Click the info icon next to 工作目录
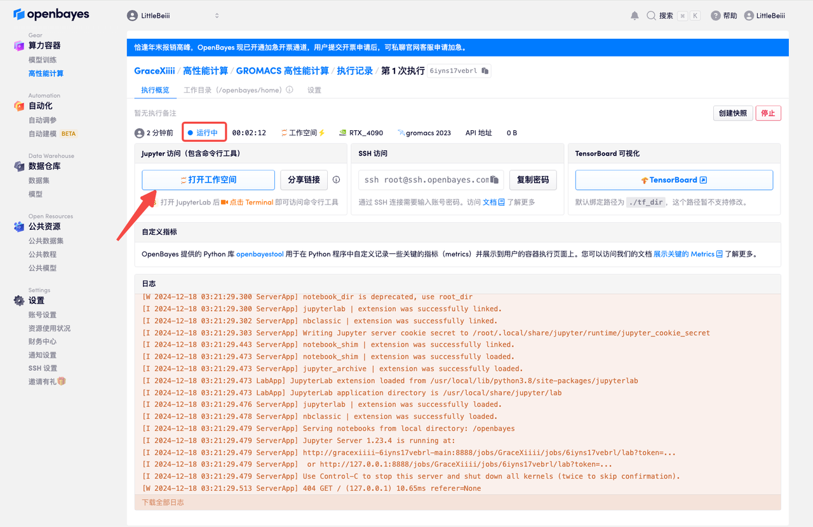This screenshot has width=813, height=527. tap(290, 90)
